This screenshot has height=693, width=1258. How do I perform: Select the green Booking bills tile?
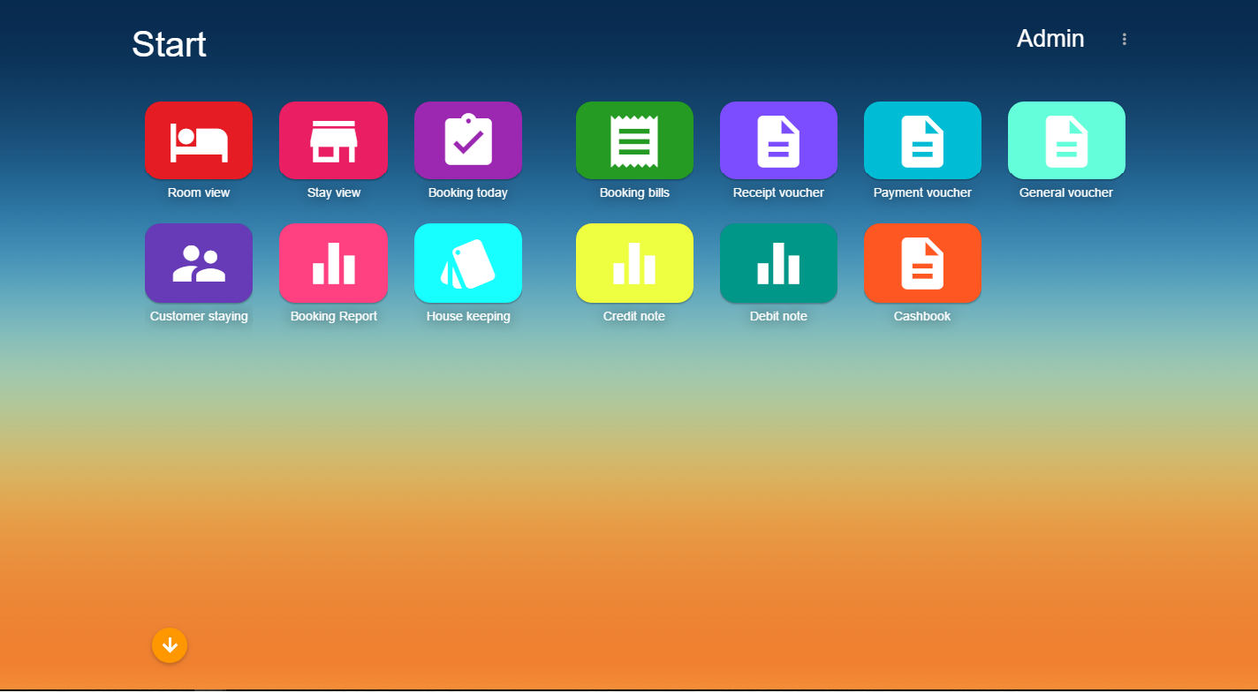[634, 141]
